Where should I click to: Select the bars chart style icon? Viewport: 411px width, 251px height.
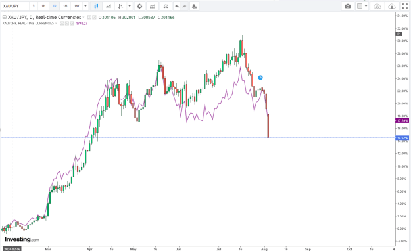tap(120, 6)
